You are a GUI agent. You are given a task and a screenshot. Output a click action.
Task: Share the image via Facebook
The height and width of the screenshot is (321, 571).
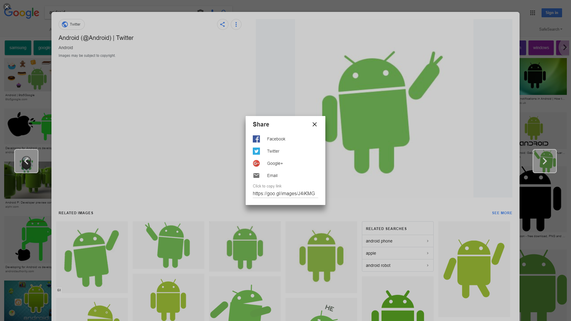click(x=276, y=139)
